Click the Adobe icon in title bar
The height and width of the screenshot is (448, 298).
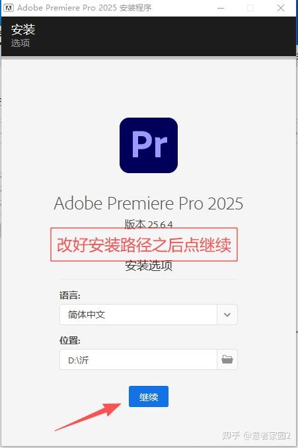pyautogui.click(x=9, y=8)
